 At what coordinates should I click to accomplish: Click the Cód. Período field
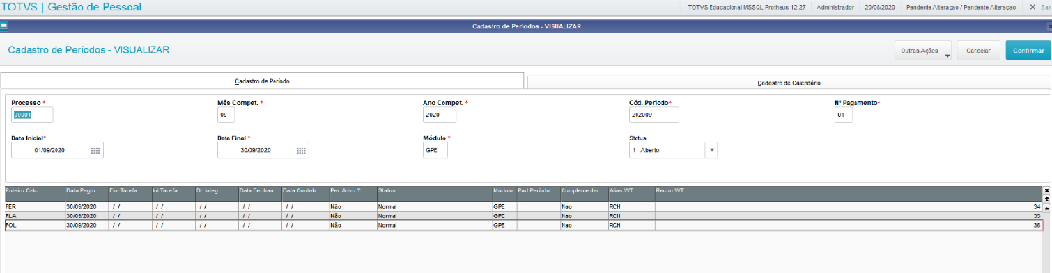[x=653, y=115]
